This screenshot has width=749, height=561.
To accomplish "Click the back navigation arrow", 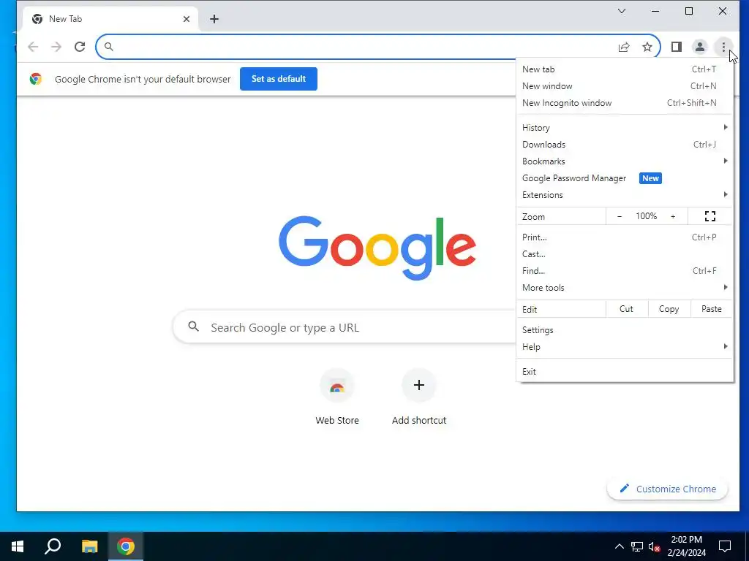I will click(x=33, y=47).
